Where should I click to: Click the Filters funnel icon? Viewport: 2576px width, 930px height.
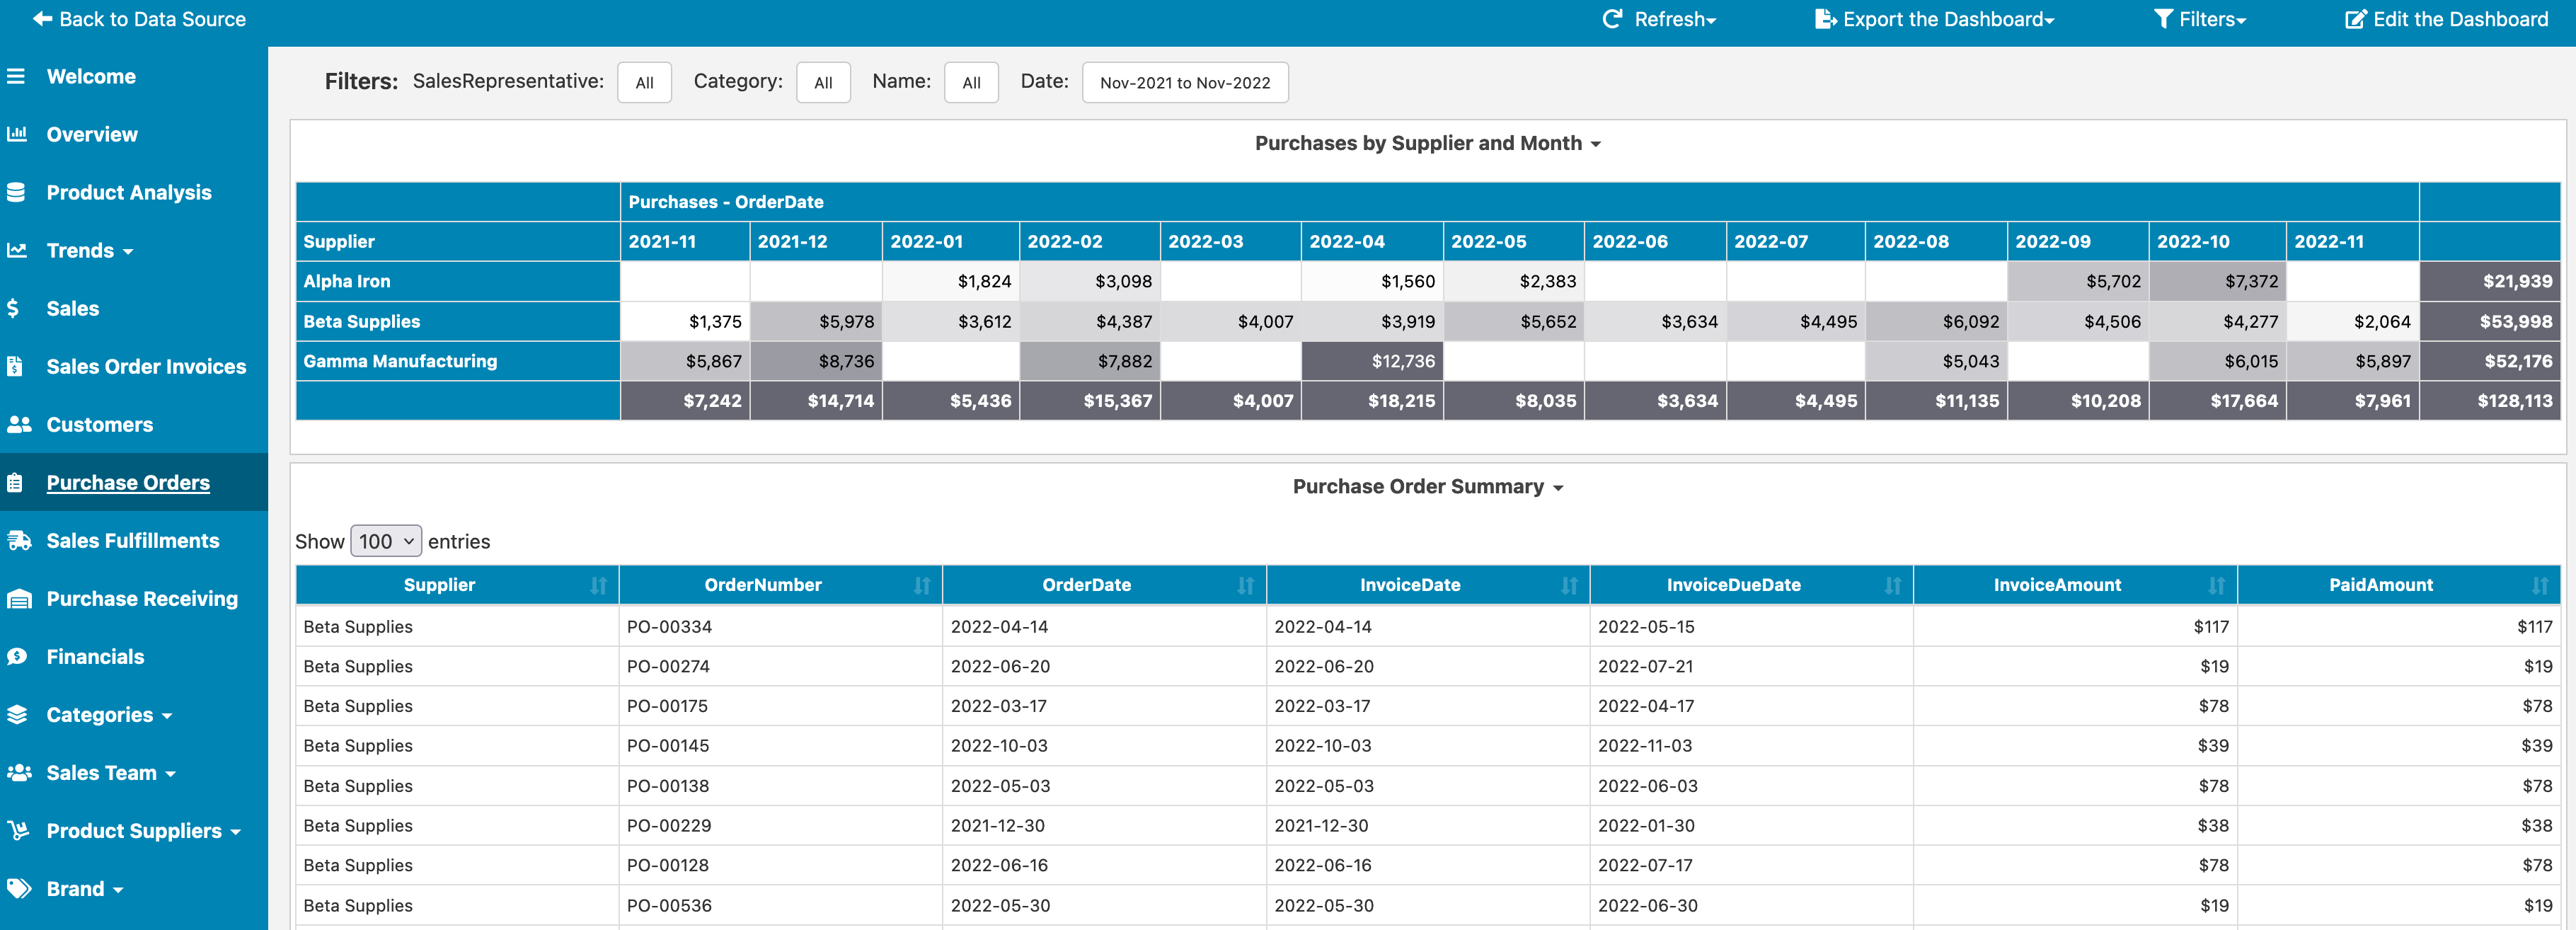coord(2163,19)
